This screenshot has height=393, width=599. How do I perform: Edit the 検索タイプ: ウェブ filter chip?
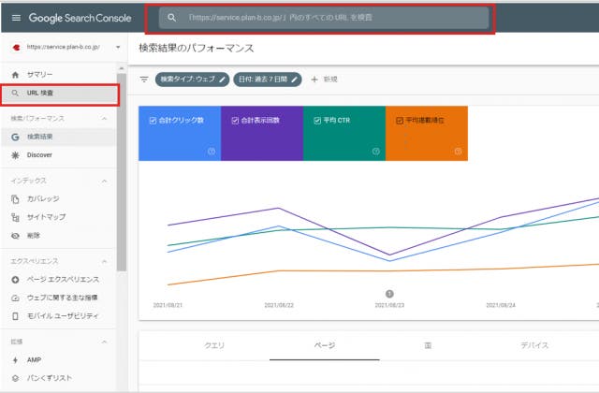point(192,80)
